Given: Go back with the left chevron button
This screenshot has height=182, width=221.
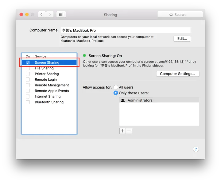Looking at the screenshot, I should [x=42, y=14].
